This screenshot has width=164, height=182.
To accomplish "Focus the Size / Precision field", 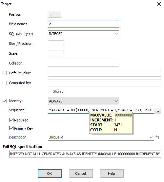I will [x=56, y=44].
